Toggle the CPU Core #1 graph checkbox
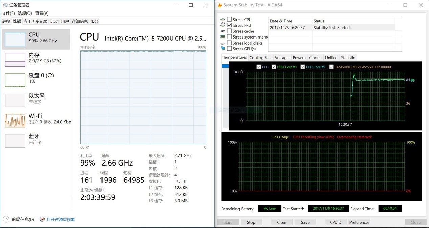Viewport: 429px width, 228px height. [x=274, y=67]
